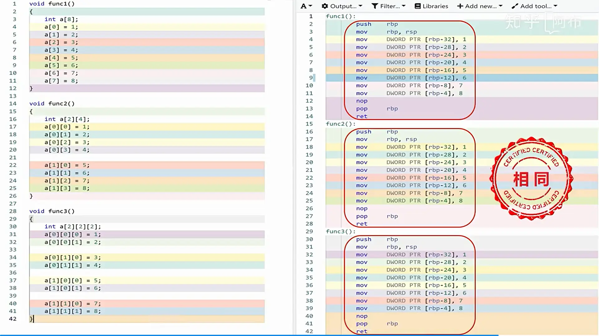This screenshot has width=599, height=336.
Task: Click assembly line 38 'mov DWORD PTR [rbp-8], 7'
Action: tap(409, 301)
